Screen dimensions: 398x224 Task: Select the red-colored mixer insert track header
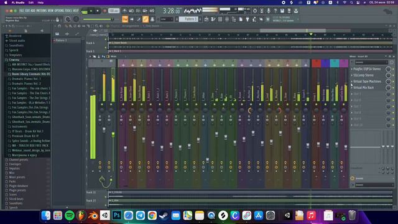(317, 63)
